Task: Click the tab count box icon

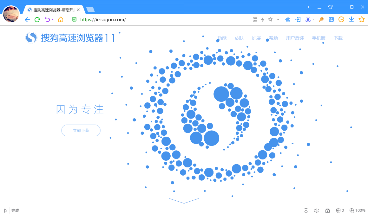Action: pyautogui.click(x=308, y=7)
